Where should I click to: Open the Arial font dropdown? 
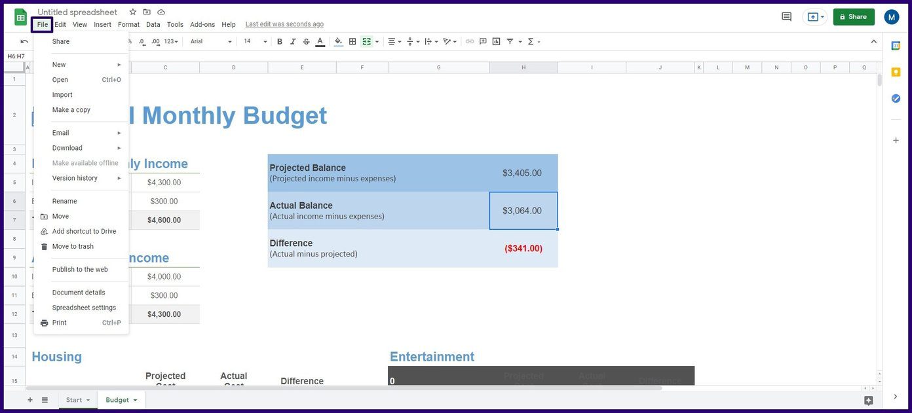211,41
